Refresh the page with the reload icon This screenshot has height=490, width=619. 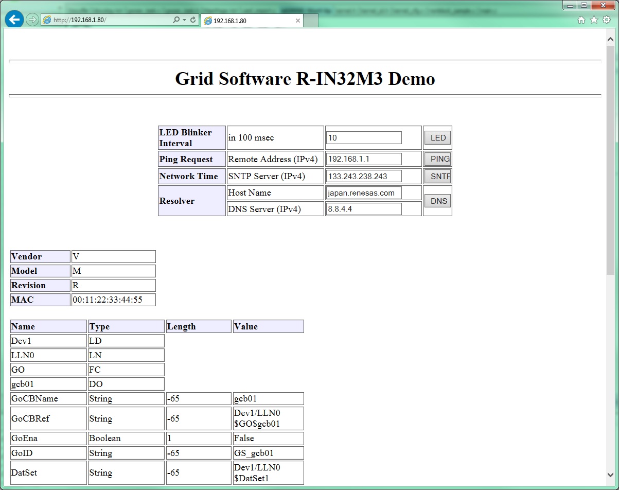pyautogui.click(x=193, y=20)
